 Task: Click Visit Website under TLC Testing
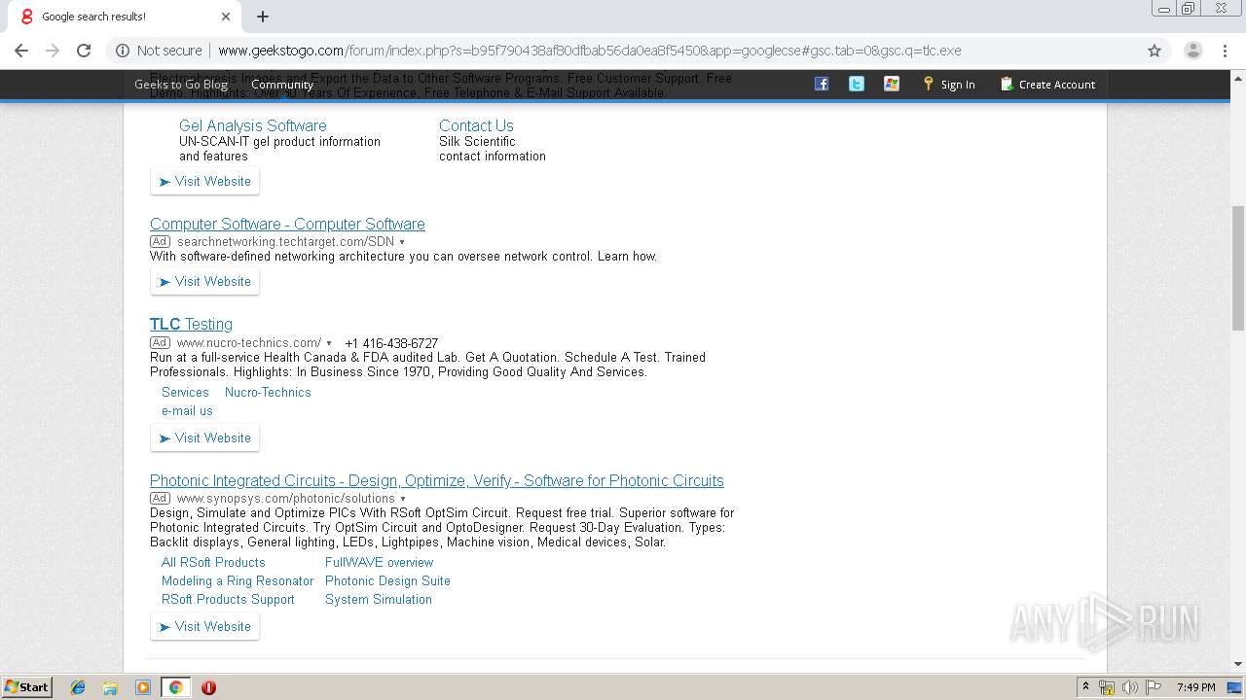point(204,438)
